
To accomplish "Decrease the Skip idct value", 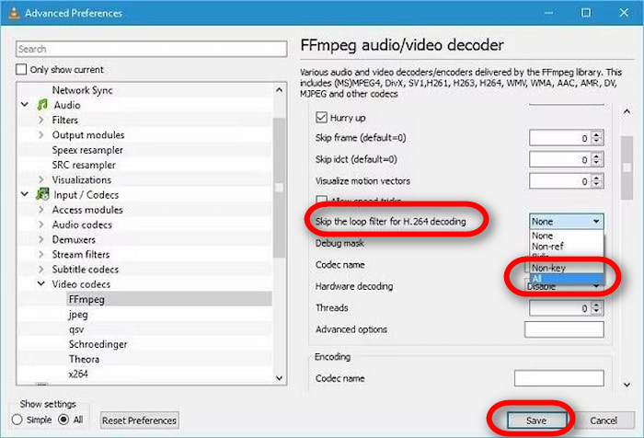I will (597, 164).
